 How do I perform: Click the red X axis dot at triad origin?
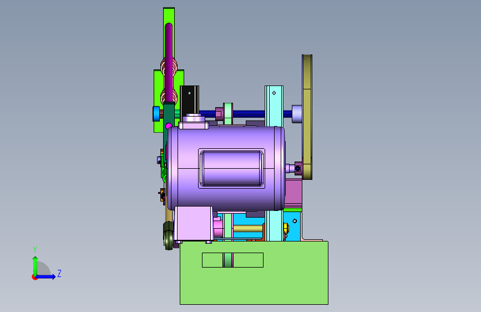click(34, 277)
